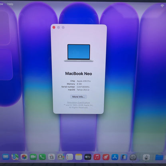Click the Wi-Fi status icon
This screenshot has height=166, width=166.
point(162,6)
